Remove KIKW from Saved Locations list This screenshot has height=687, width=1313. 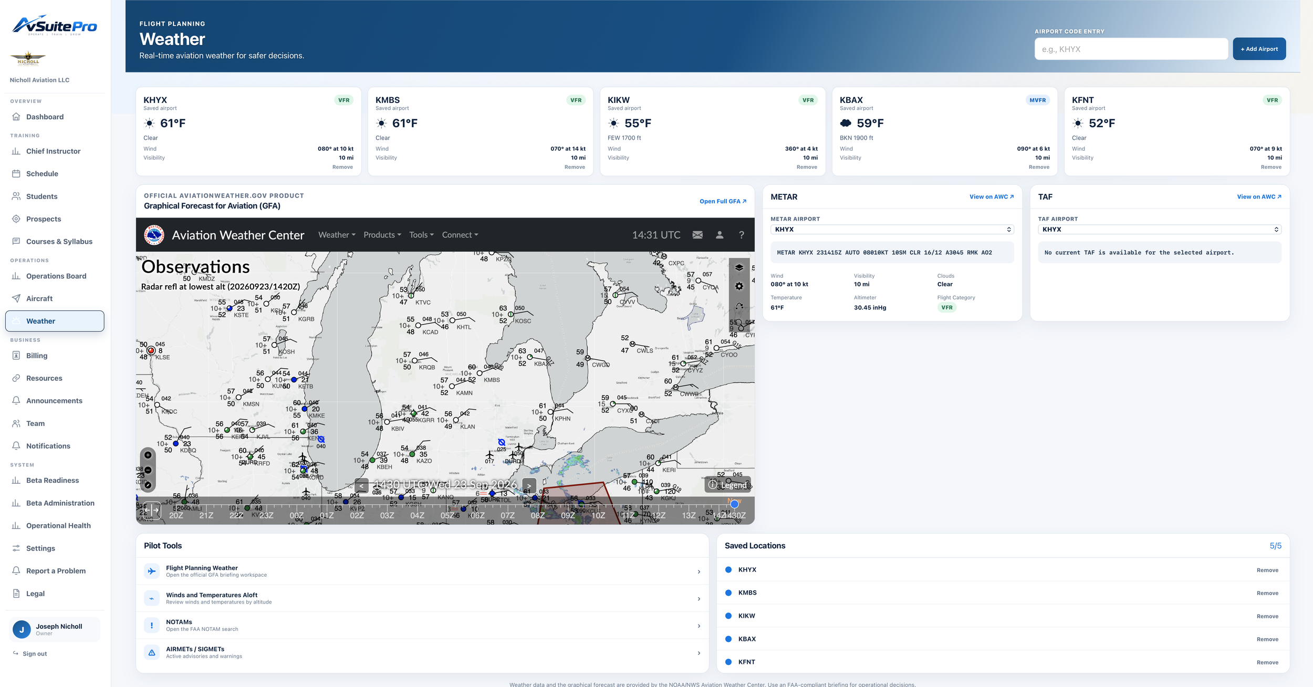[1267, 616]
